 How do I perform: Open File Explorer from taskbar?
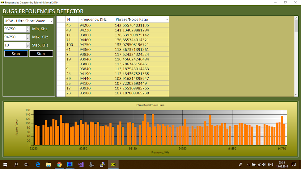point(49,165)
